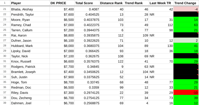Click the Bramlett, Joseph cell
Viewport: 199px width, 105px height.
coord(30,72)
